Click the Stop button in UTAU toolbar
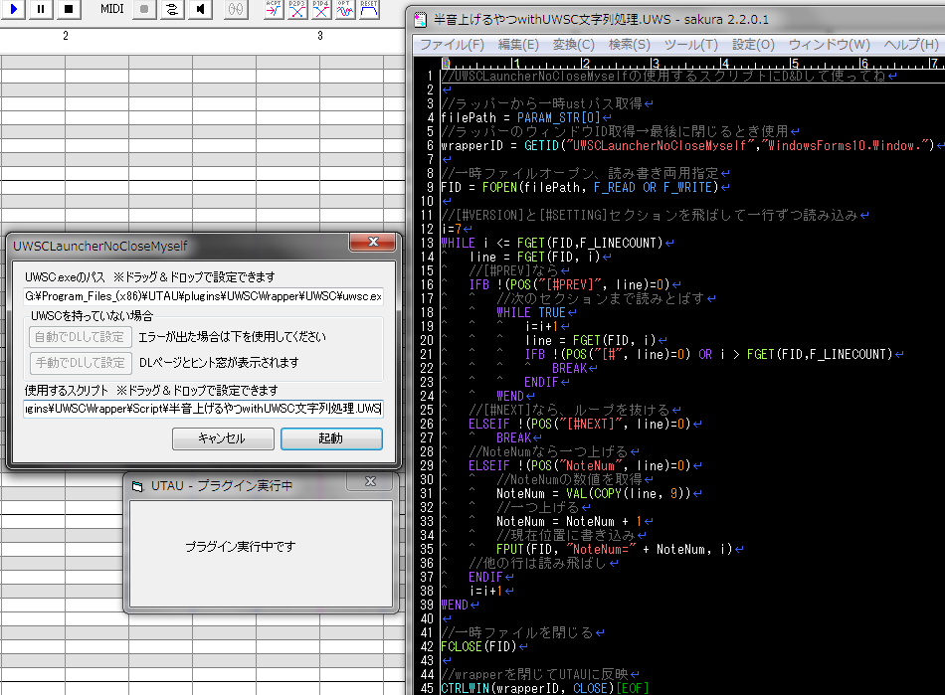Image resolution: width=945 pixels, height=695 pixels. [x=69, y=9]
